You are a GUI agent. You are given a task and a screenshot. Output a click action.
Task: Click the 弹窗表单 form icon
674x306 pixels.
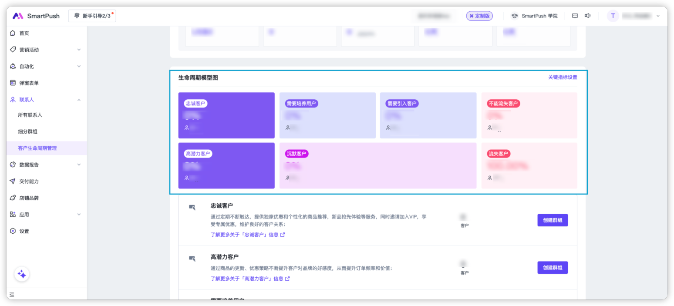13,83
